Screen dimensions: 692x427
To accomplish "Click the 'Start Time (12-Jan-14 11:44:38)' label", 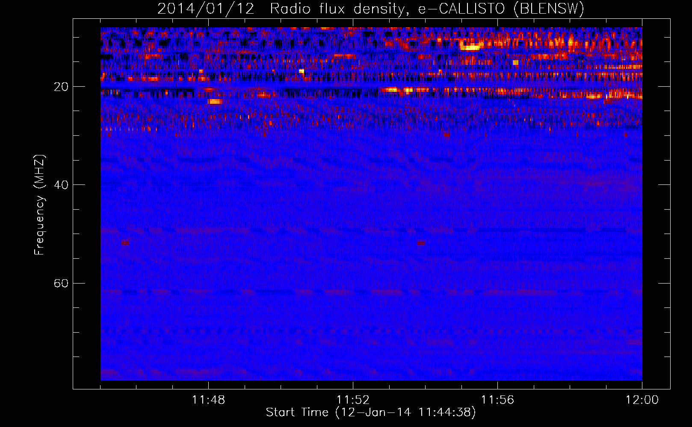I will coord(371,412).
